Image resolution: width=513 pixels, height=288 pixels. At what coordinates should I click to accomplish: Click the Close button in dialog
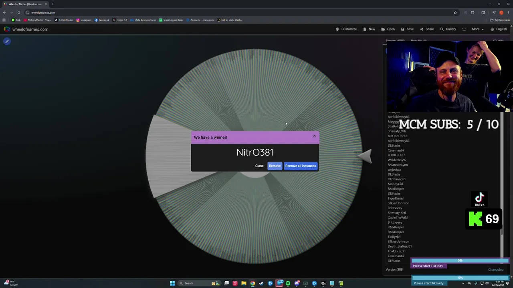click(259, 166)
